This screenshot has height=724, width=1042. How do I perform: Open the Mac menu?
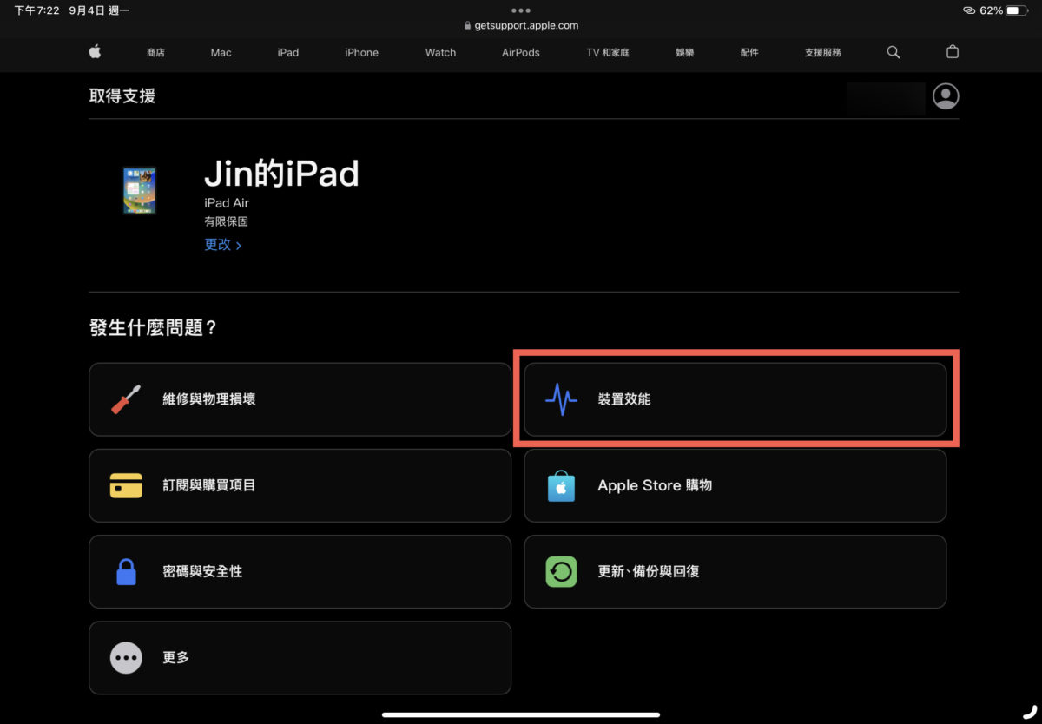pyautogui.click(x=221, y=52)
